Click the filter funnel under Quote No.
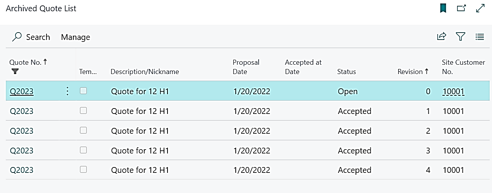492x193 pixels. pos(15,71)
